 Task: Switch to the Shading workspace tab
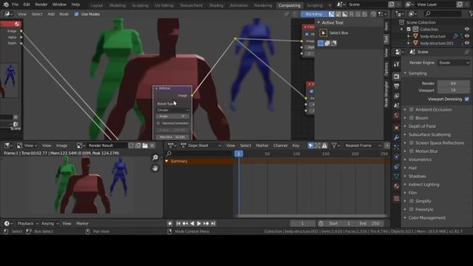[x=216, y=5]
